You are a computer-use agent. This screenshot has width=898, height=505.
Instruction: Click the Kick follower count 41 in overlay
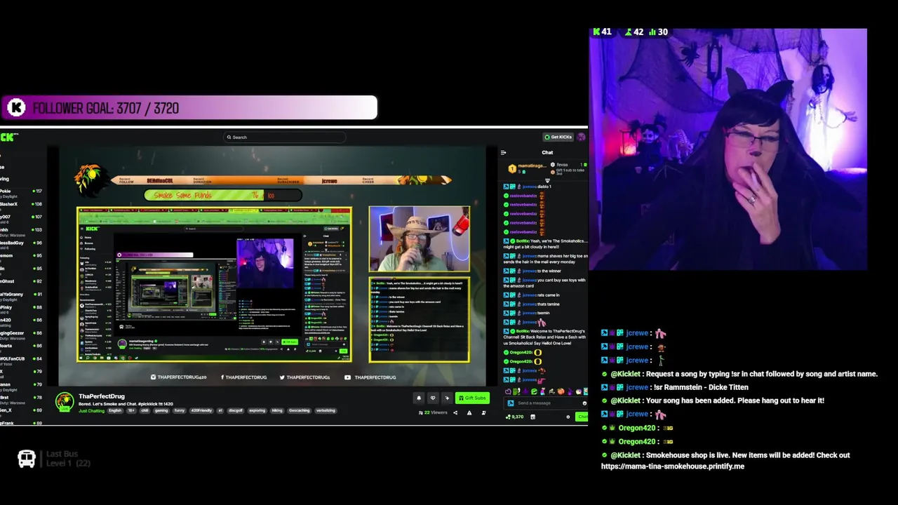point(601,32)
